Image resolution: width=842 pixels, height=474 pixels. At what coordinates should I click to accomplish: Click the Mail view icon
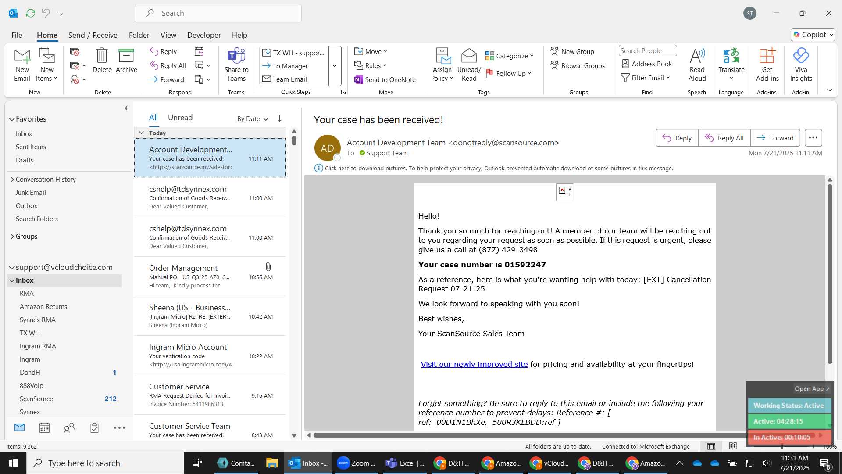[19, 427]
